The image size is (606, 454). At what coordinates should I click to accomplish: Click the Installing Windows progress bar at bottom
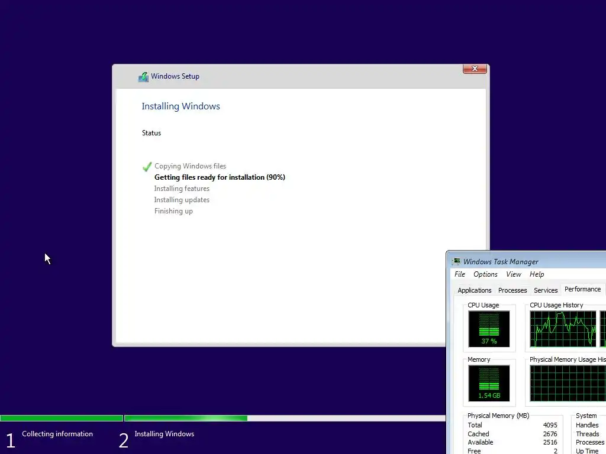[x=285, y=418]
